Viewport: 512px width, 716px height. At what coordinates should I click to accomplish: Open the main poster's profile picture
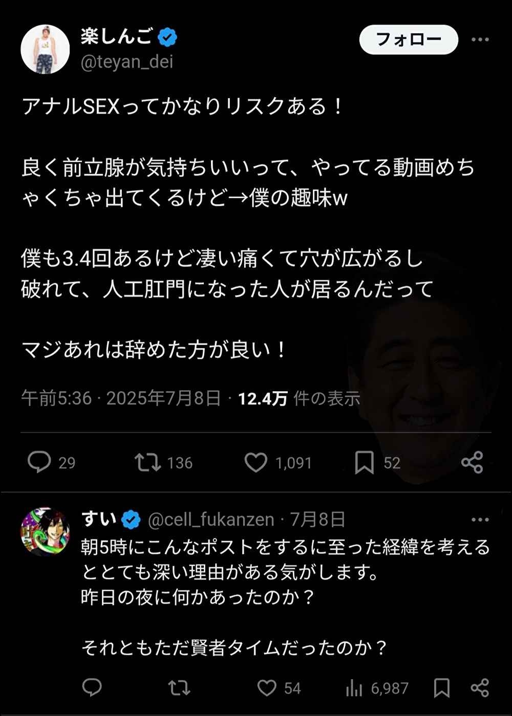45,49
